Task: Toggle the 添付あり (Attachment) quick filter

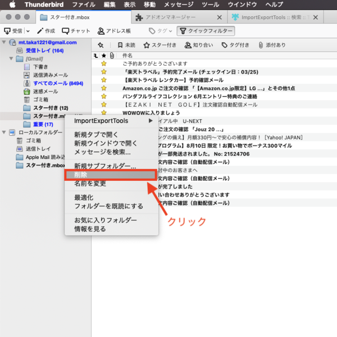Action: point(271,45)
